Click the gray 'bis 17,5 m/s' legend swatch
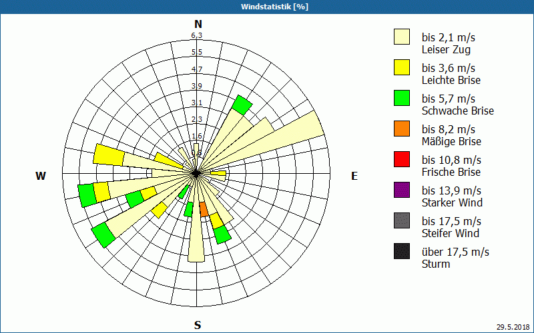The image size is (534, 333). 402,220
